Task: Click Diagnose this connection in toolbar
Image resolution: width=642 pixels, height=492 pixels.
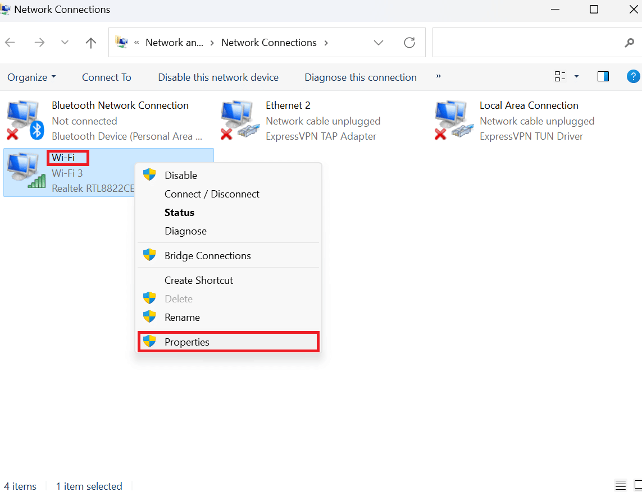Action: [x=361, y=77]
